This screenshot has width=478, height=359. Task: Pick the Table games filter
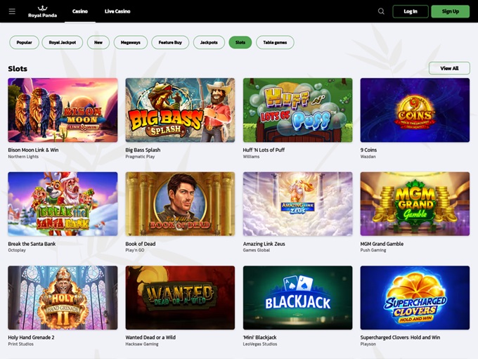pyautogui.click(x=275, y=42)
